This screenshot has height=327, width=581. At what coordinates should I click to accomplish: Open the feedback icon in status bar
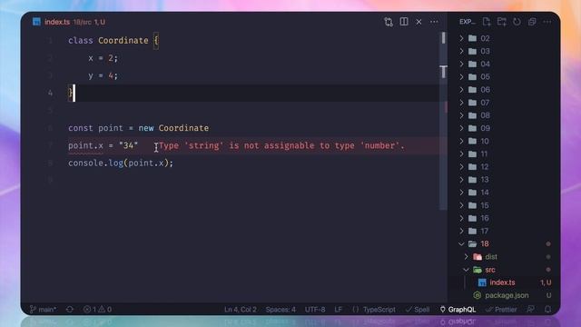[530, 309]
